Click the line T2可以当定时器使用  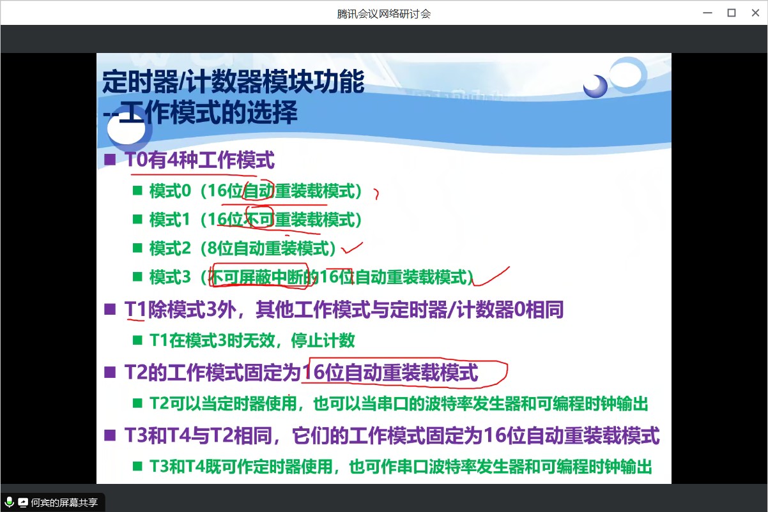pyautogui.click(x=399, y=403)
